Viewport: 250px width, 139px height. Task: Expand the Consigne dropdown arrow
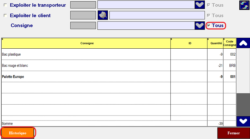199,25
